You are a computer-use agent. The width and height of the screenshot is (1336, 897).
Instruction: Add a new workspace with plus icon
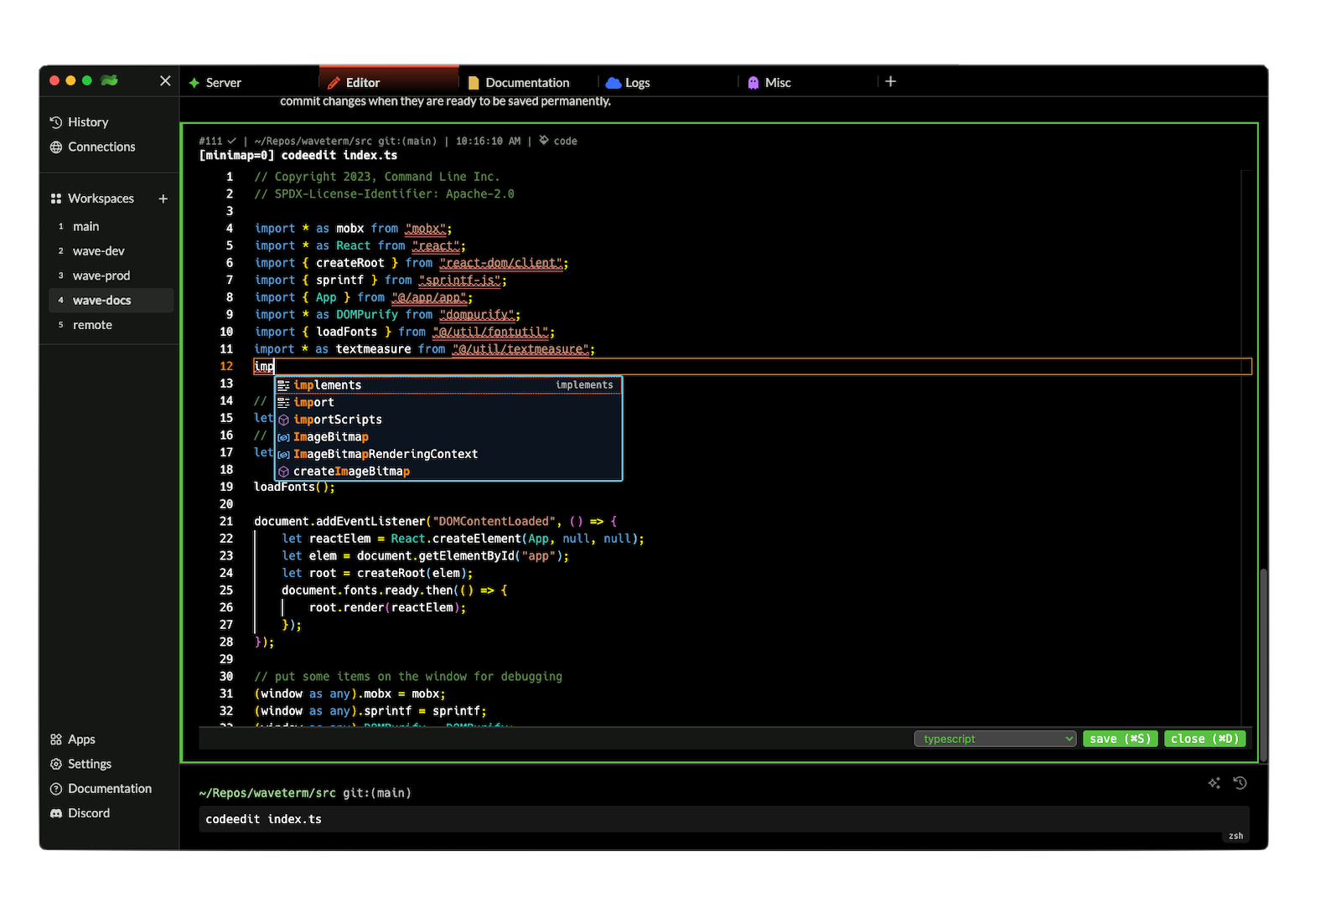pyautogui.click(x=163, y=198)
